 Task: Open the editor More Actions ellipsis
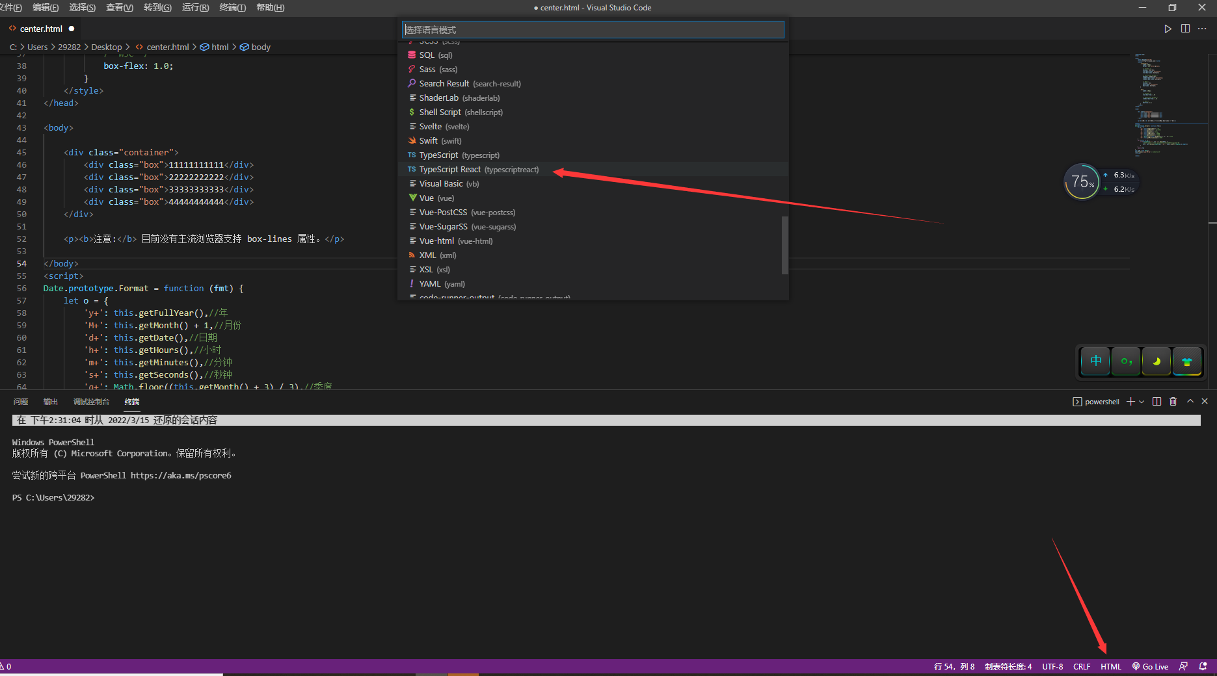[1202, 29]
